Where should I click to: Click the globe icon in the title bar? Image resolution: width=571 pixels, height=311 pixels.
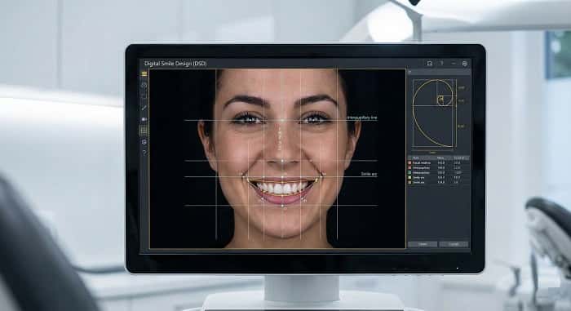[465, 64]
